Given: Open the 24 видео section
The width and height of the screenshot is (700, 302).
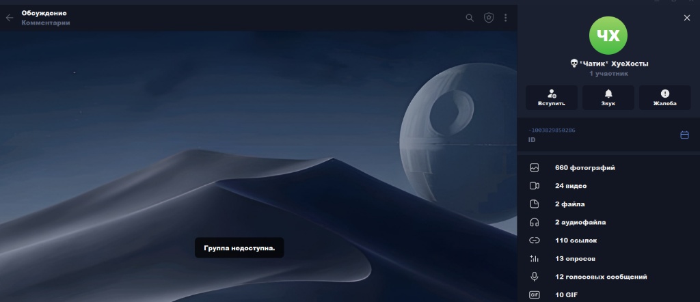Looking at the screenshot, I should coord(608,186).
